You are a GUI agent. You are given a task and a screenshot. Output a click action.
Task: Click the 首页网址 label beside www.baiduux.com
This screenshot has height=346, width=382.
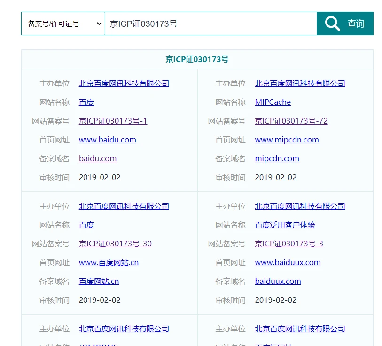click(x=230, y=262)
